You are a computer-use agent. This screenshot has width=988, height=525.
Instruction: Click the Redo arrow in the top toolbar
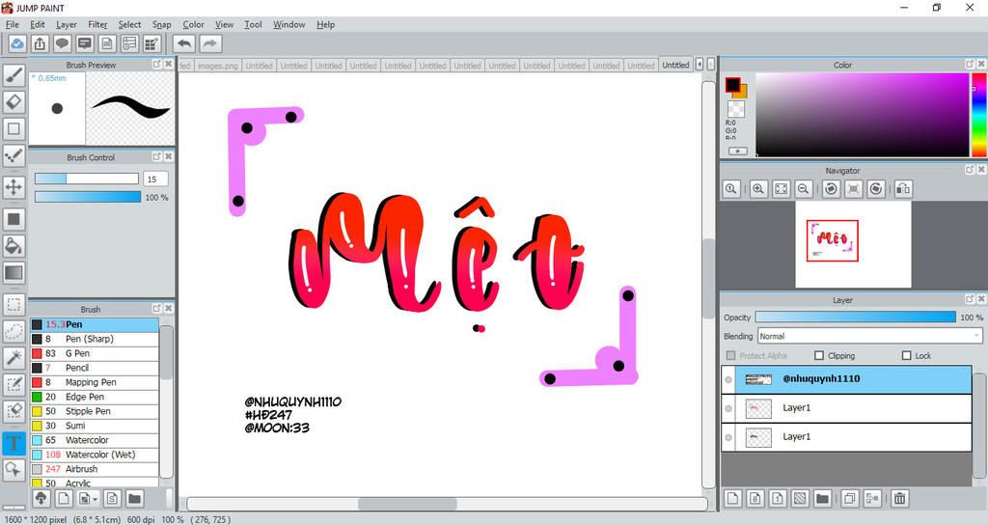coord(210,43)
